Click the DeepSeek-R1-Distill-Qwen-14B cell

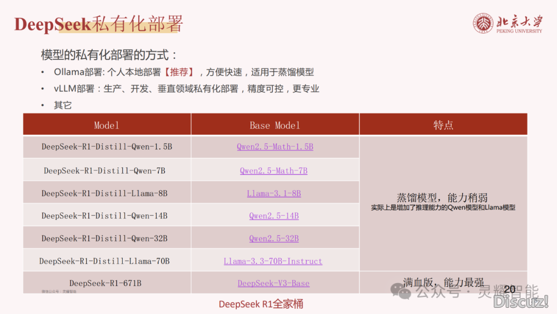tap(107, 215)
